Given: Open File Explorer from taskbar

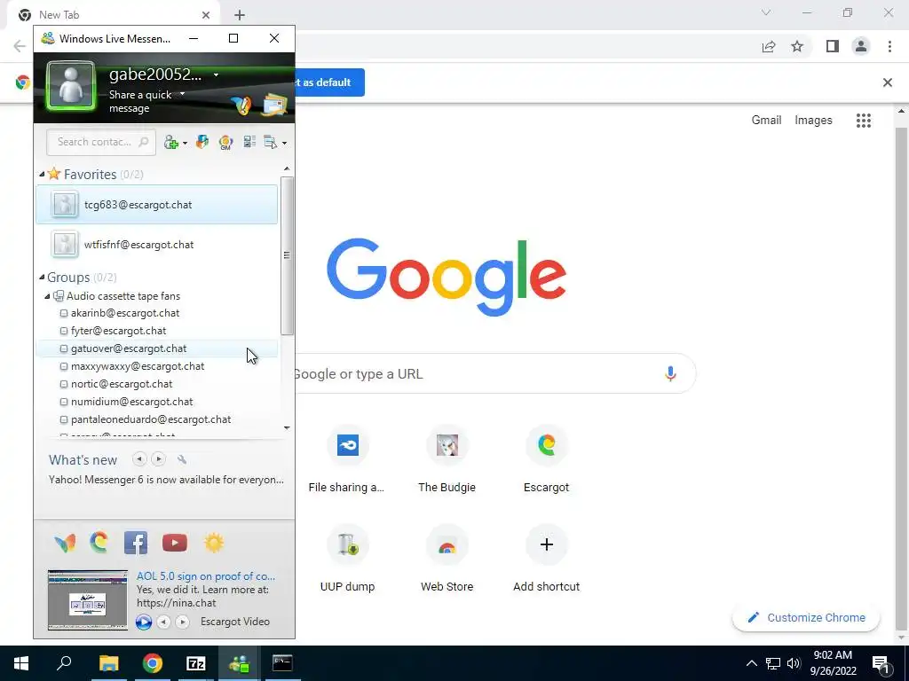Looking at the screenshot, I should tap(108, 663).
